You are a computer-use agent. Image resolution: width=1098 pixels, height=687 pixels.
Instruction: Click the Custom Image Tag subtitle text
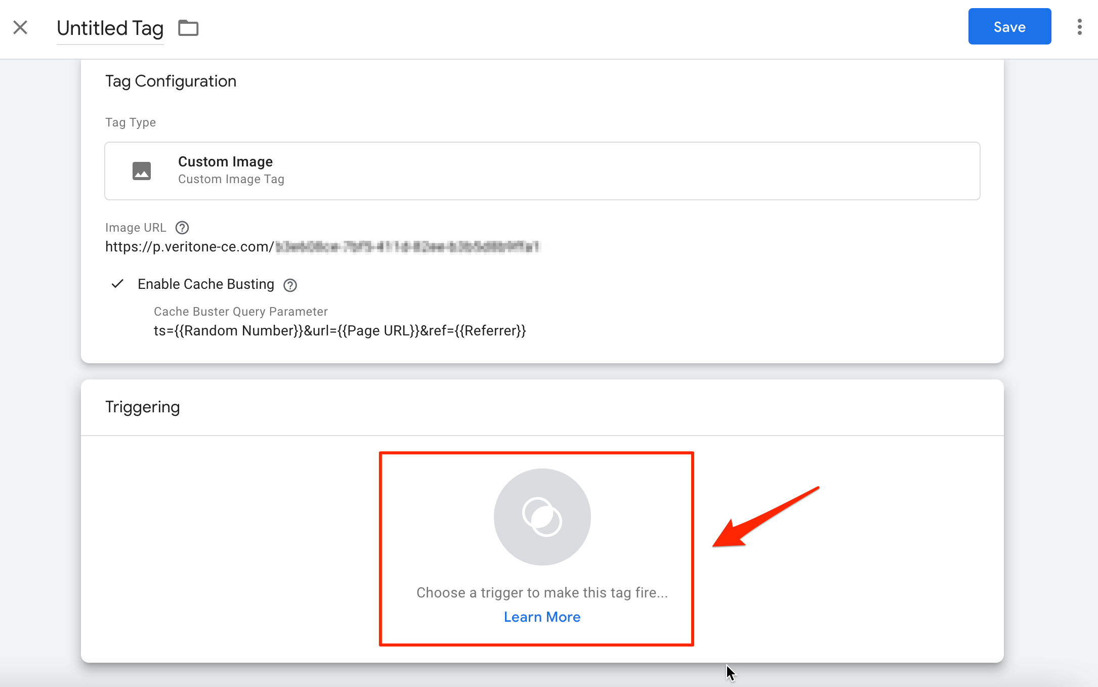coord(231,180)
